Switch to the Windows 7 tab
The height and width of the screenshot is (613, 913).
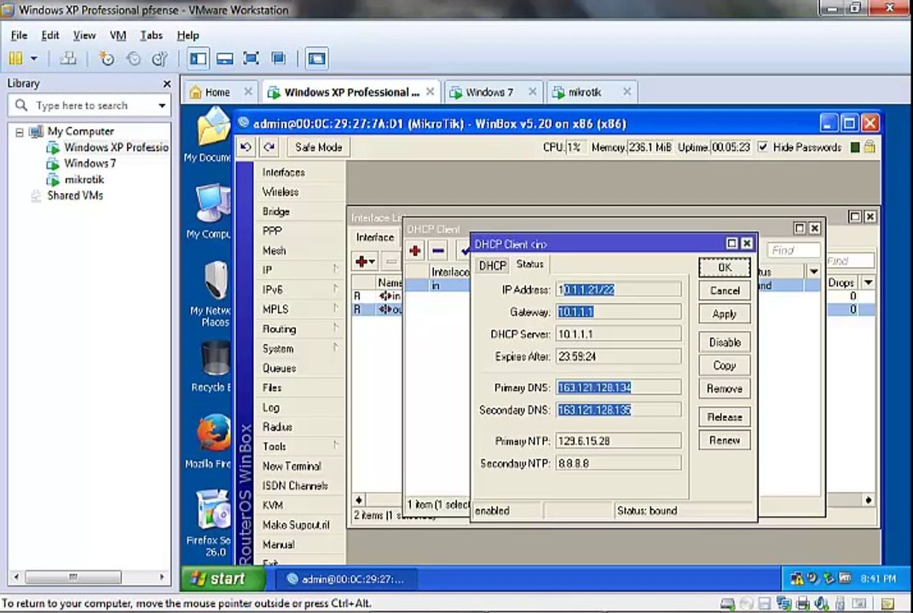tap(494, 92)
